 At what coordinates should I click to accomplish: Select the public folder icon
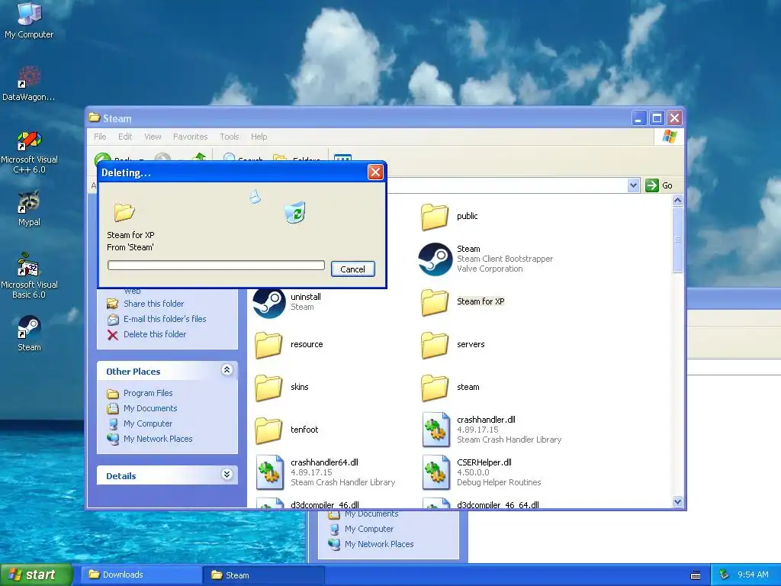tap(434, 217)
